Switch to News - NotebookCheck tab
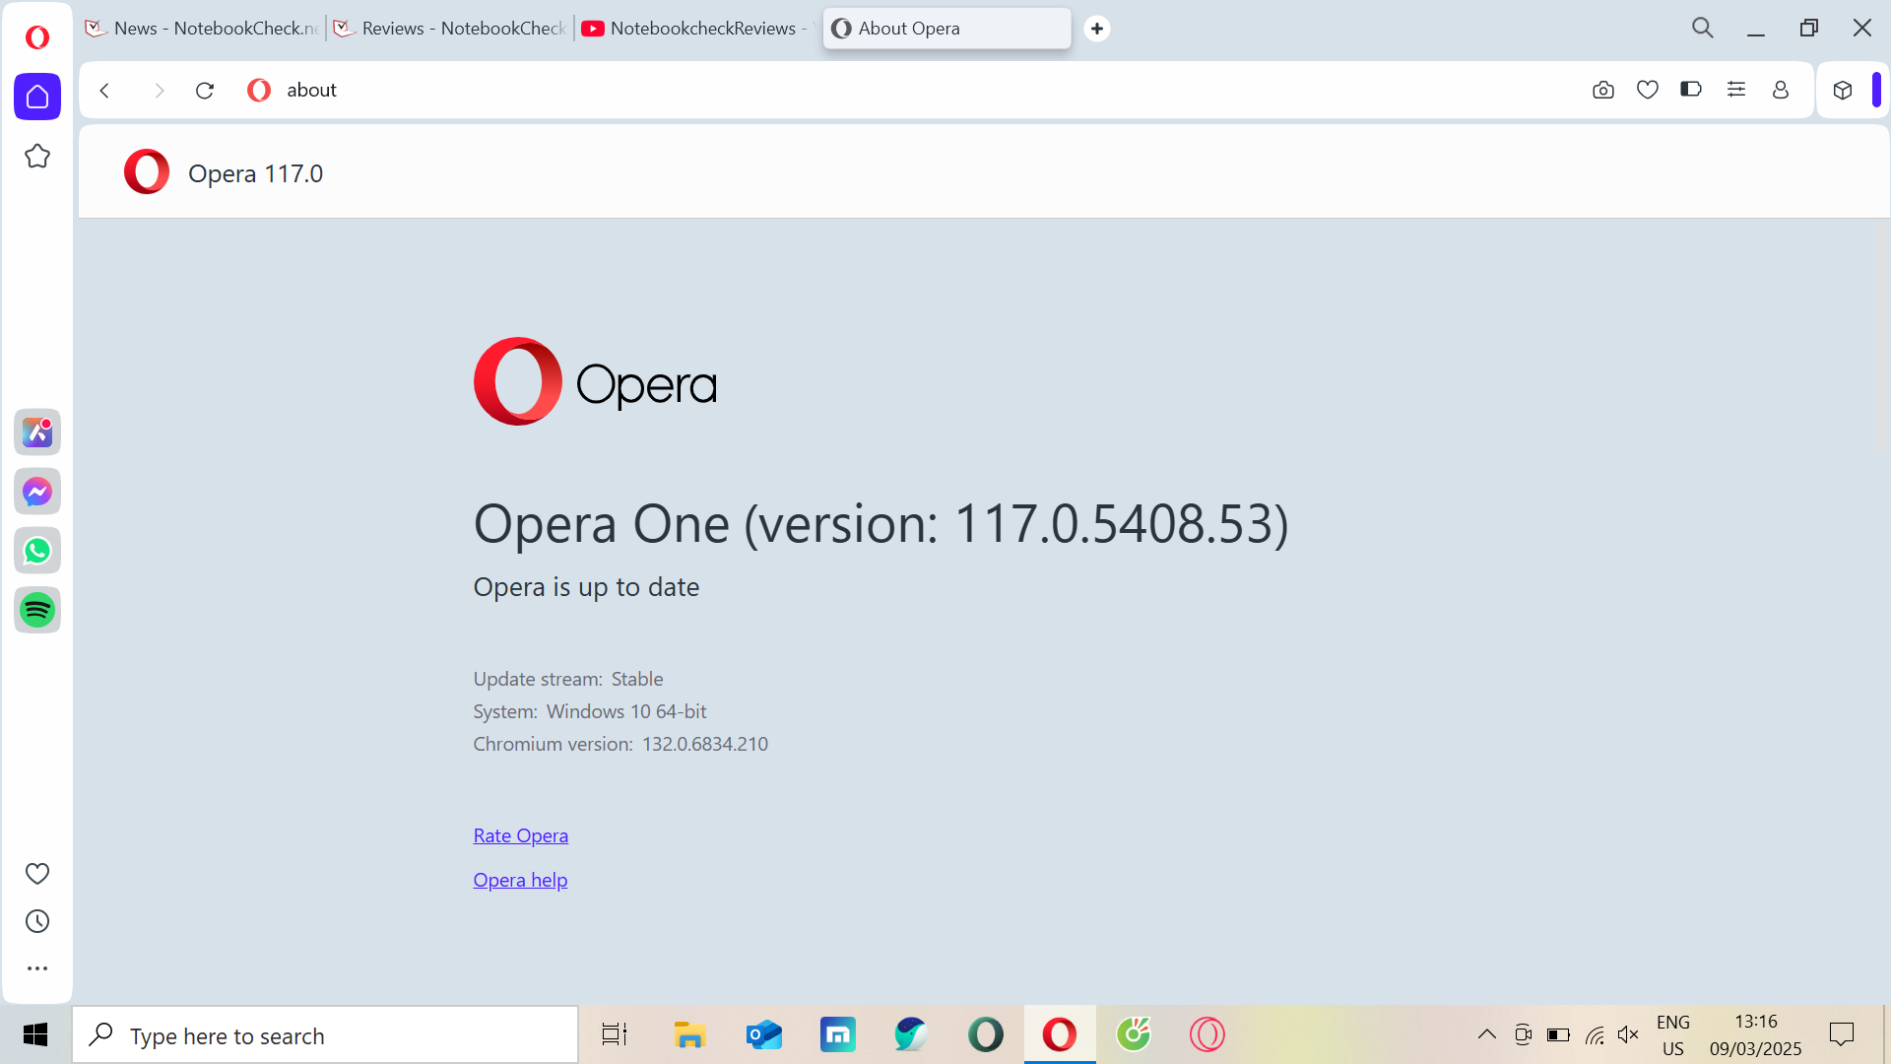 coord(202,29)
